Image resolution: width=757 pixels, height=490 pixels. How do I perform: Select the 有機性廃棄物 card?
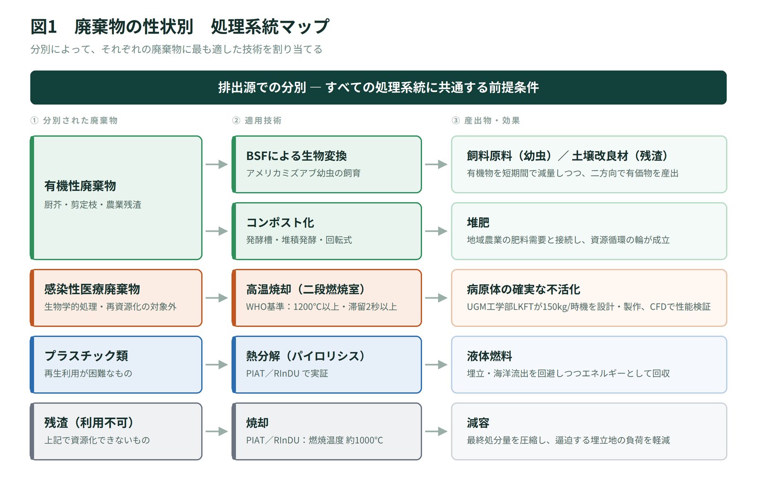click(116, 198)
